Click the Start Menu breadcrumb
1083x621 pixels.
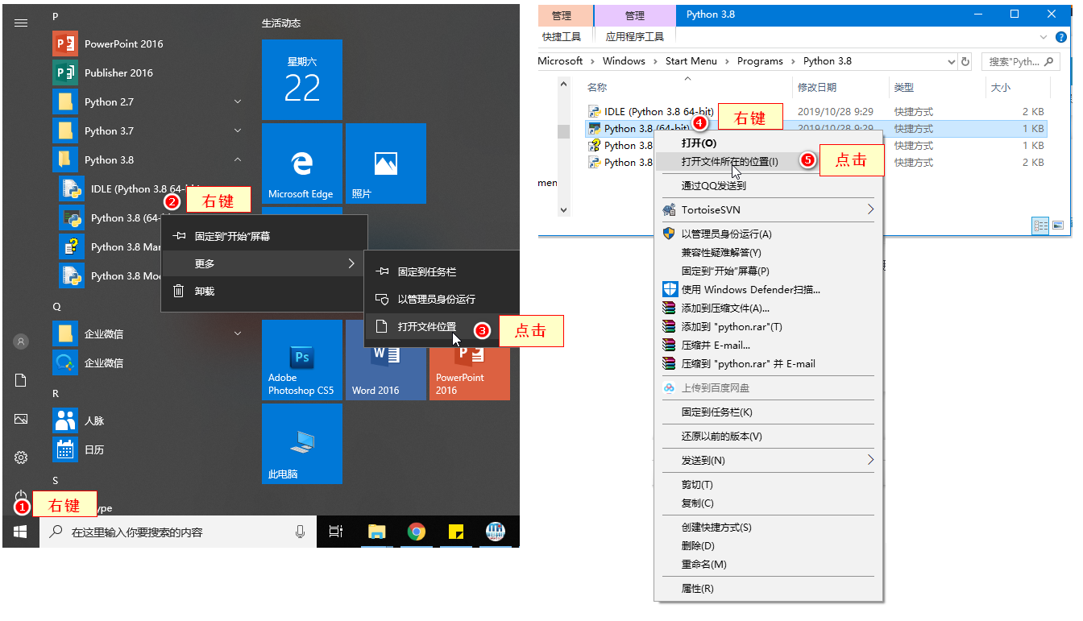tap(691, 61)
